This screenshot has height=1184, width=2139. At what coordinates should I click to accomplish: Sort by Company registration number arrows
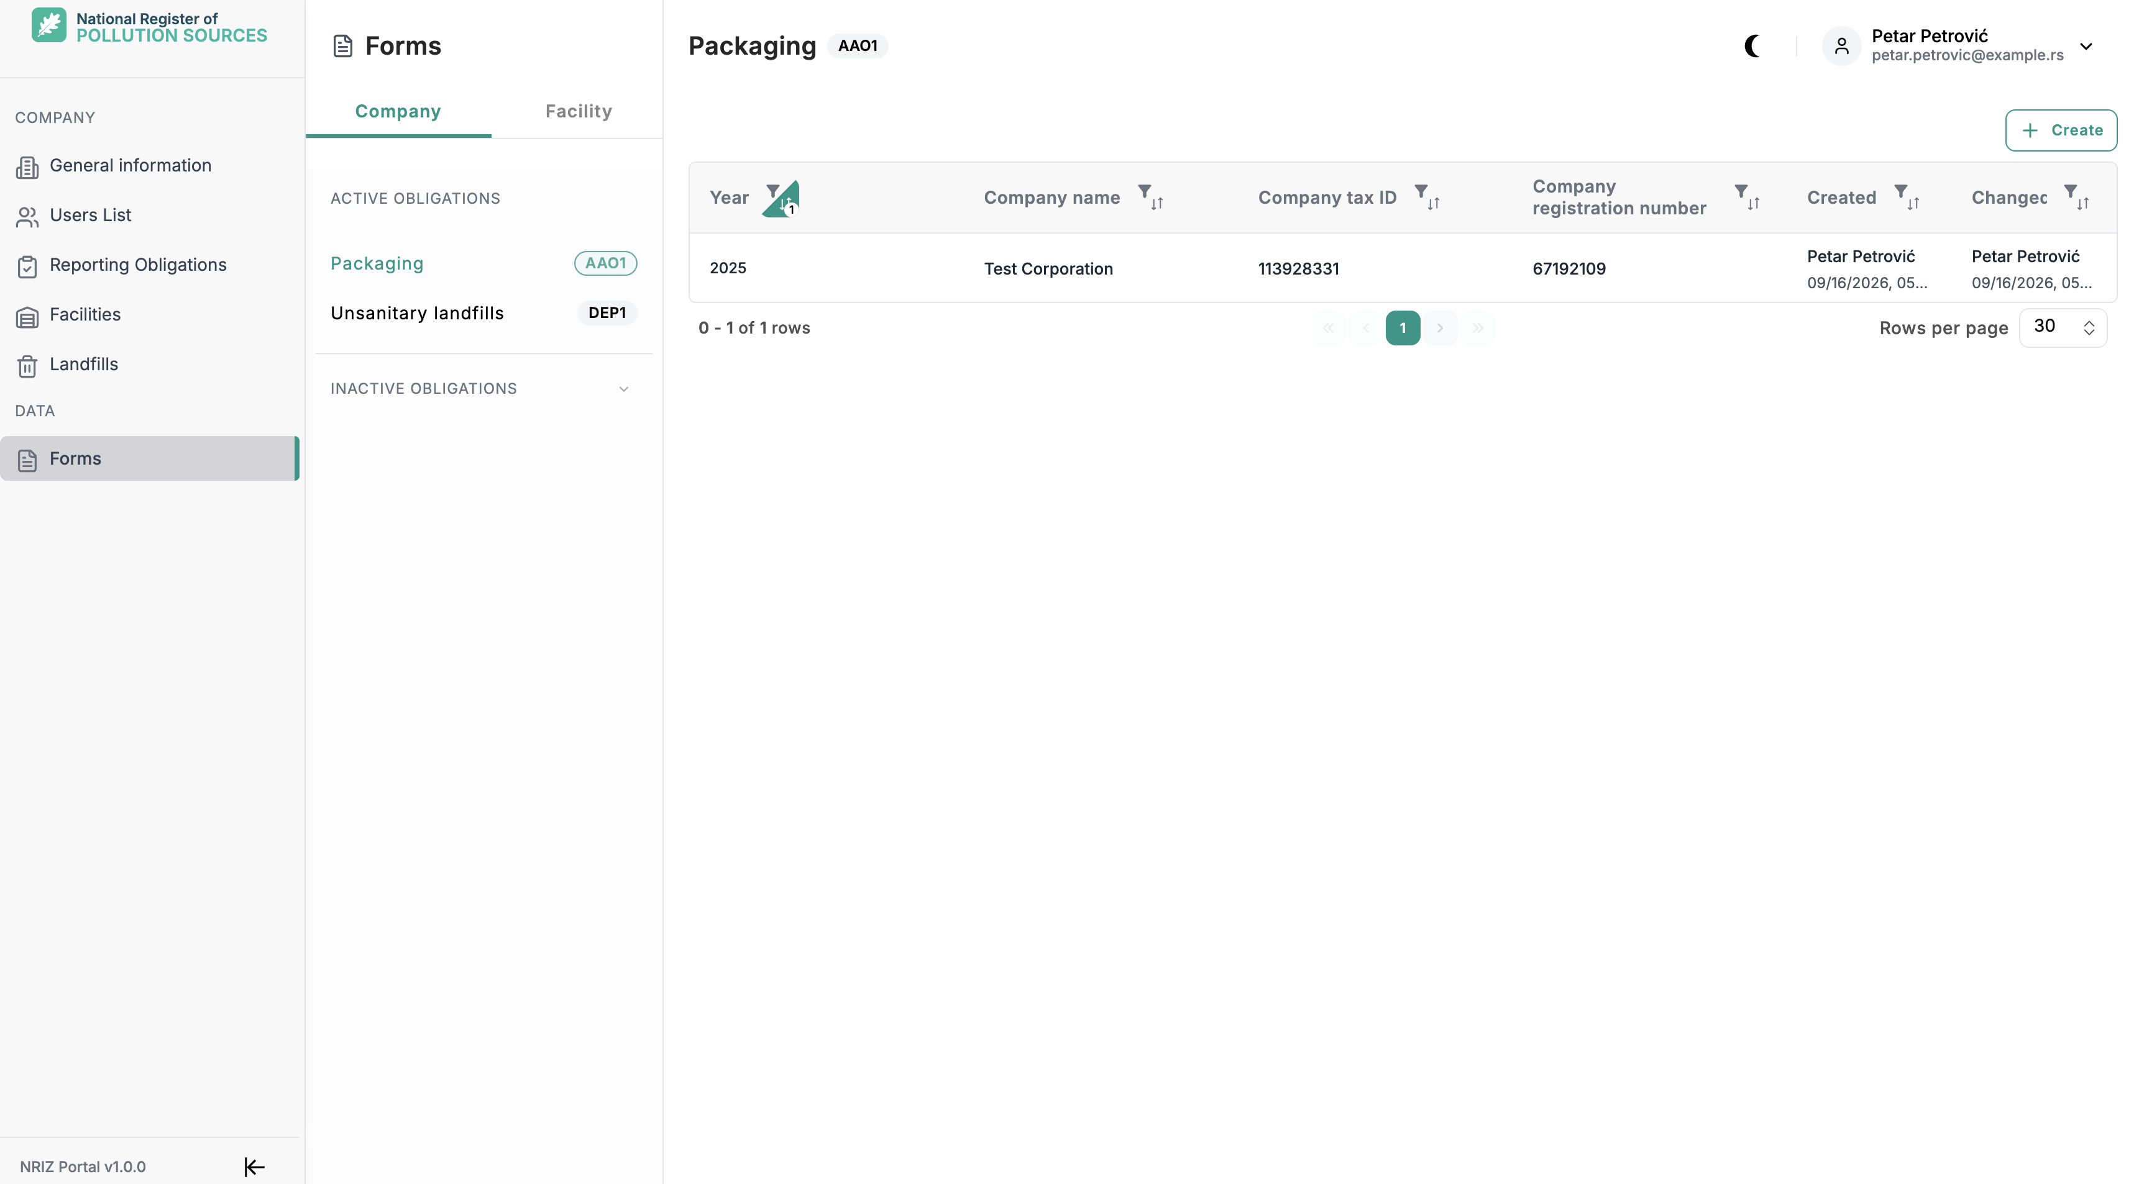pos(1754,203)
